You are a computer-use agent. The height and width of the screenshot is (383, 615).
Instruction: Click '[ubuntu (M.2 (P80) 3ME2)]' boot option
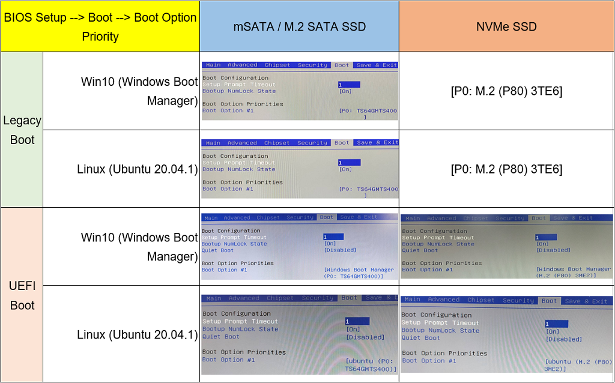(x=578, y=366)
